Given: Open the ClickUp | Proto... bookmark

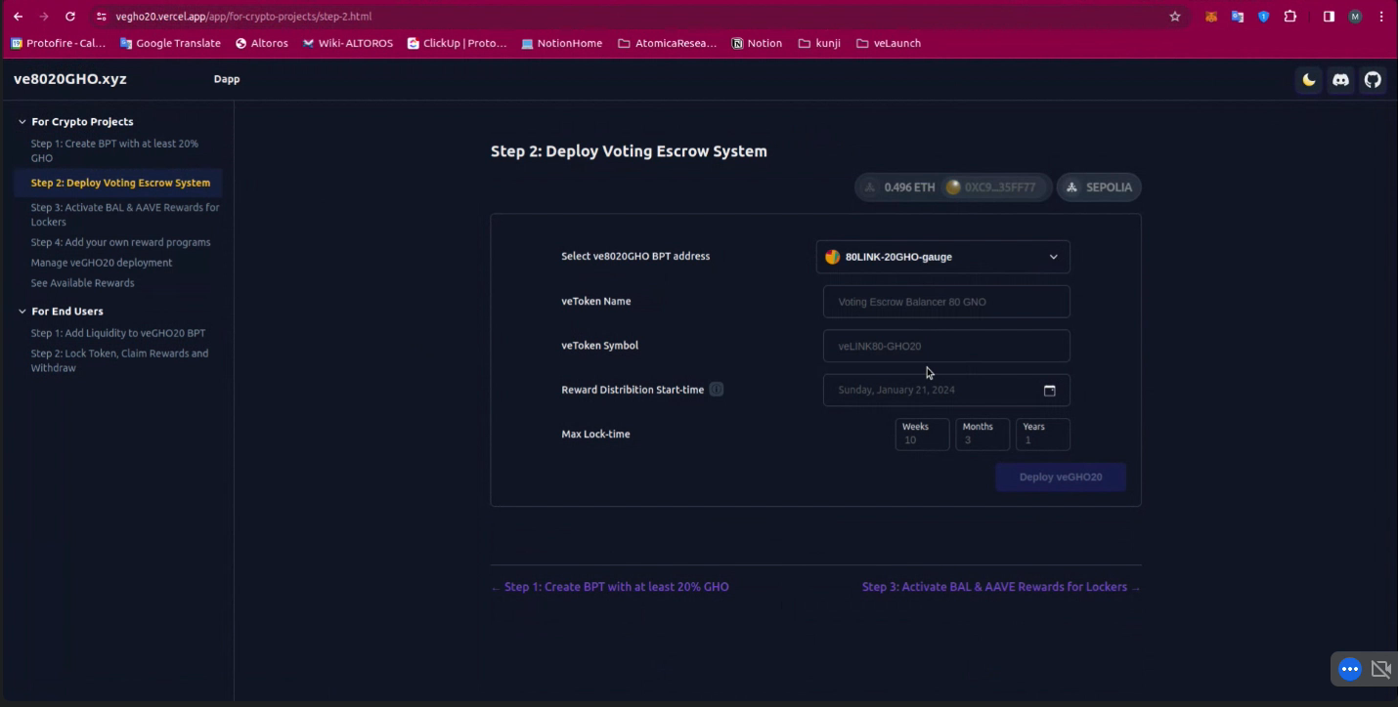Looking at the screenshot, I should (x=457, y=43).
